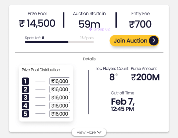Click the Prize Pool Distribution title
178x138 pixels.
click(41, 70)
